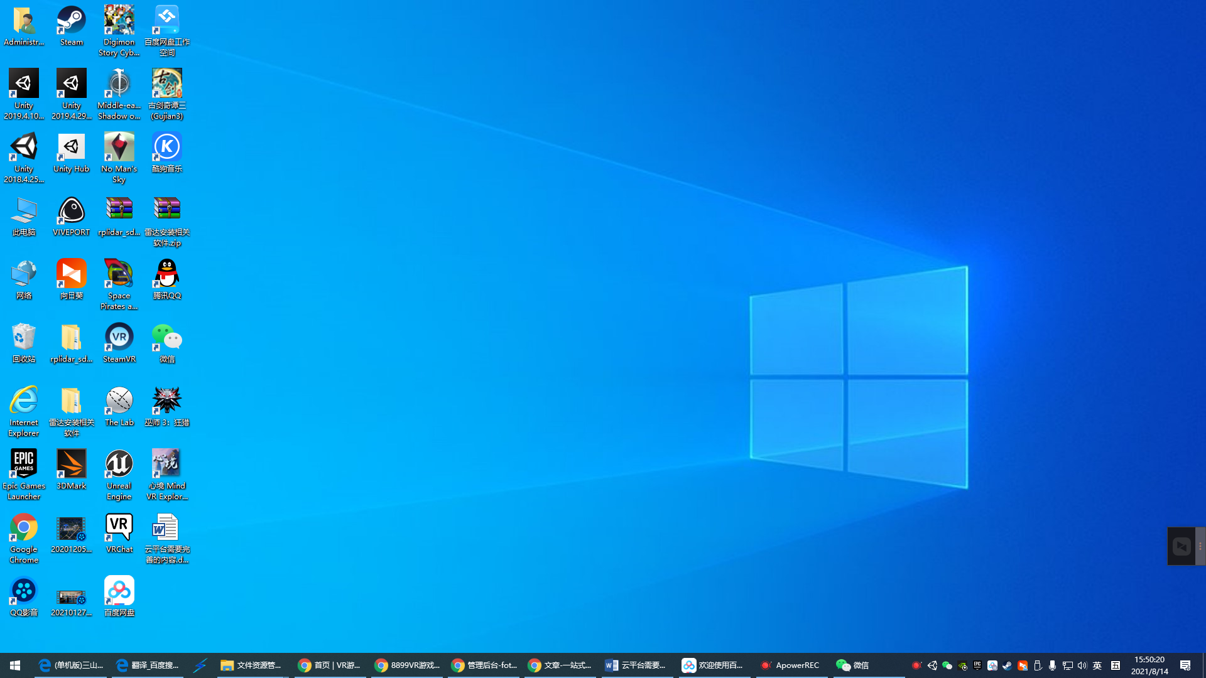Image resolution: width=1206 pixels, height=678 pixels.
Task: Select the 回收站 Recycle Bin
Action: (24, 343)
